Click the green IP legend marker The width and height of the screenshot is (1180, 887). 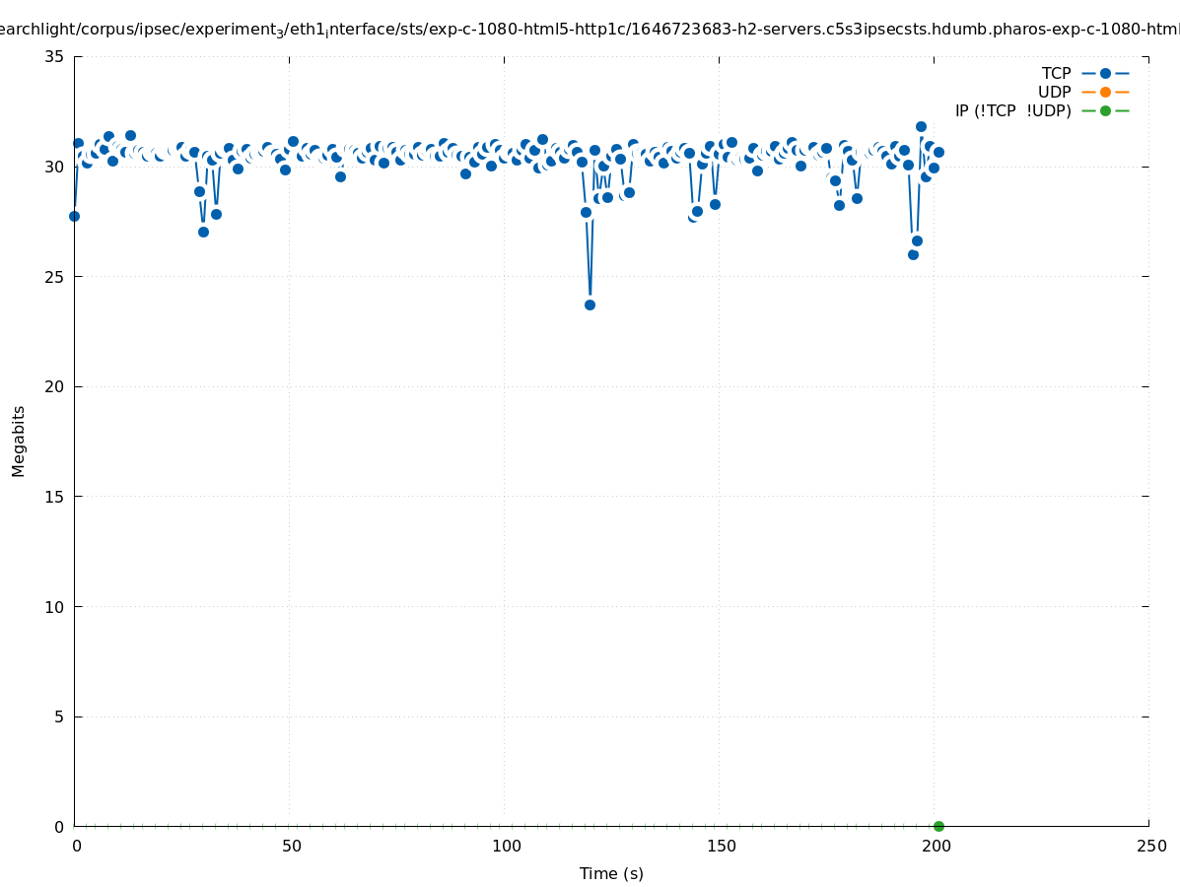click(x=1105, y=110)
